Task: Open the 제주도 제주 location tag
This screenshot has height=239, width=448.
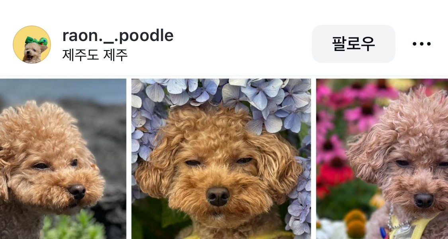Action: pos(95,55)
